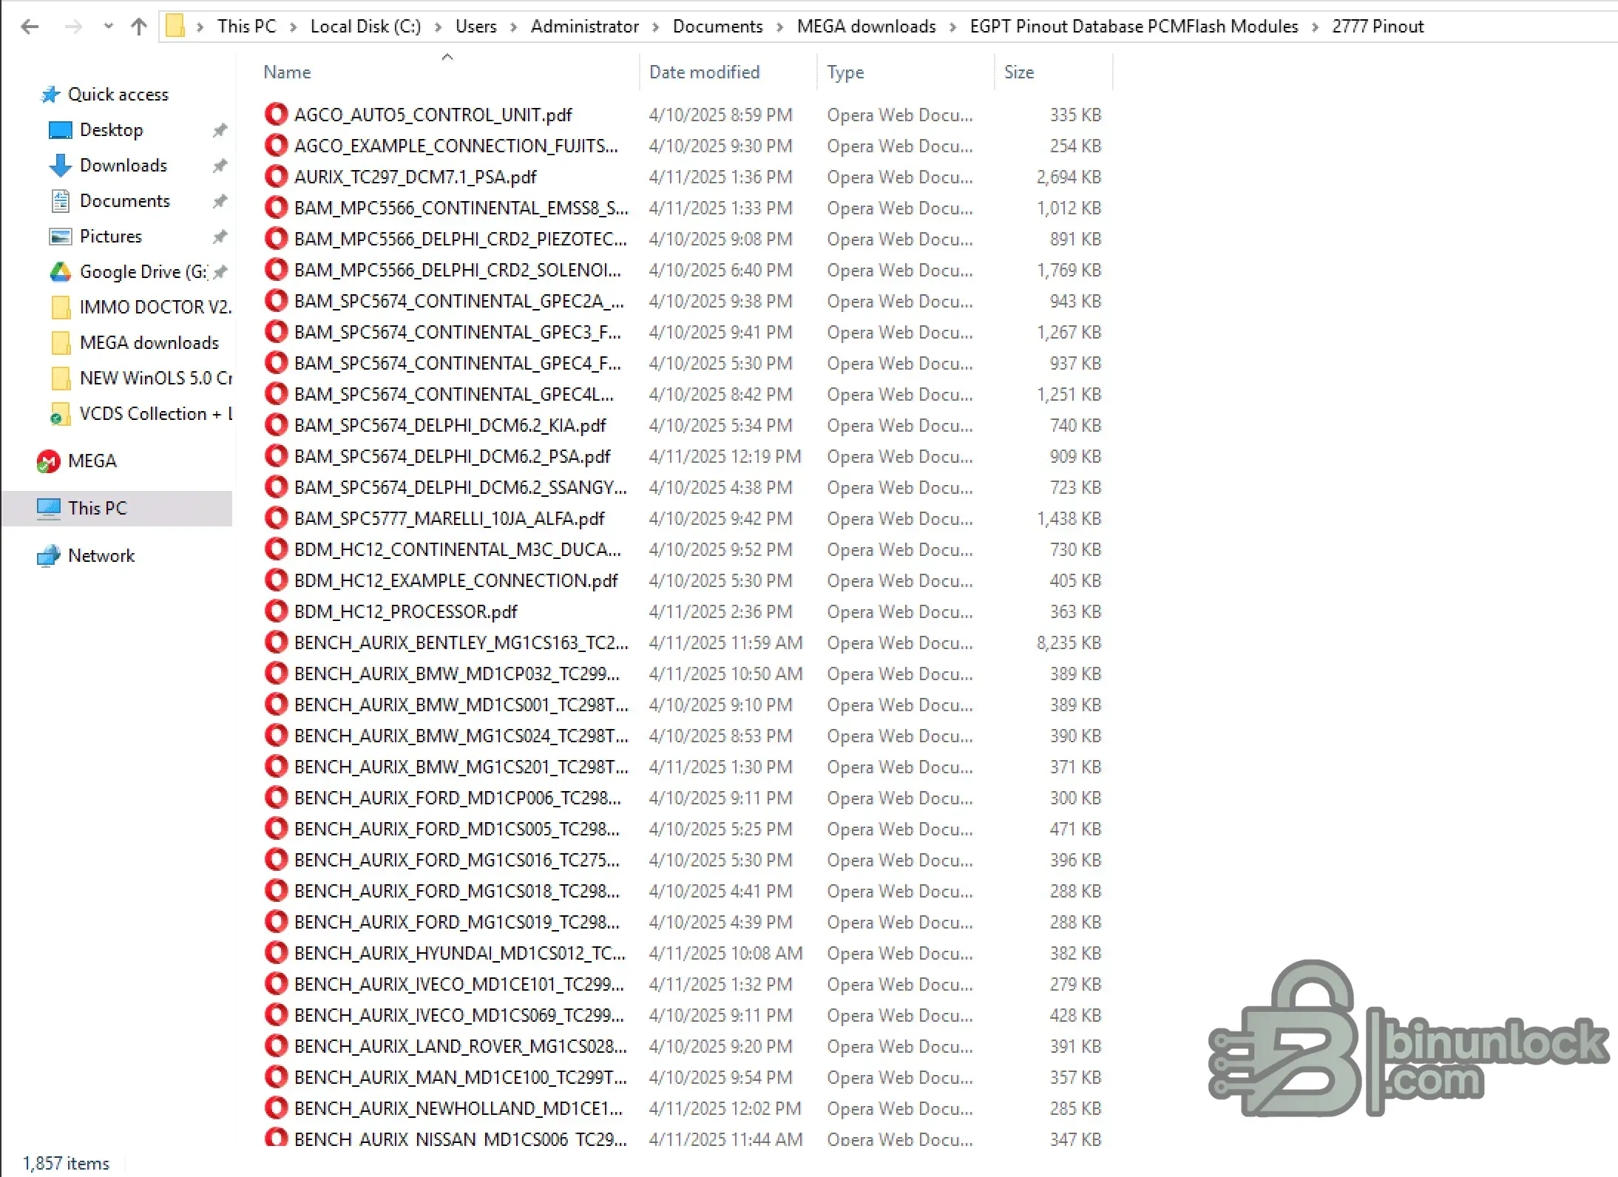Select file BAM_MPC5566_CONTINENTAL_EMSS8_S...
Viewport: 1618px width, 1177px height.
(x=461, y=208)
